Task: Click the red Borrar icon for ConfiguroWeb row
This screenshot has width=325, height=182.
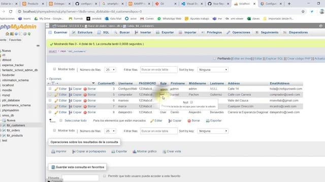Action: pos(85,89)
